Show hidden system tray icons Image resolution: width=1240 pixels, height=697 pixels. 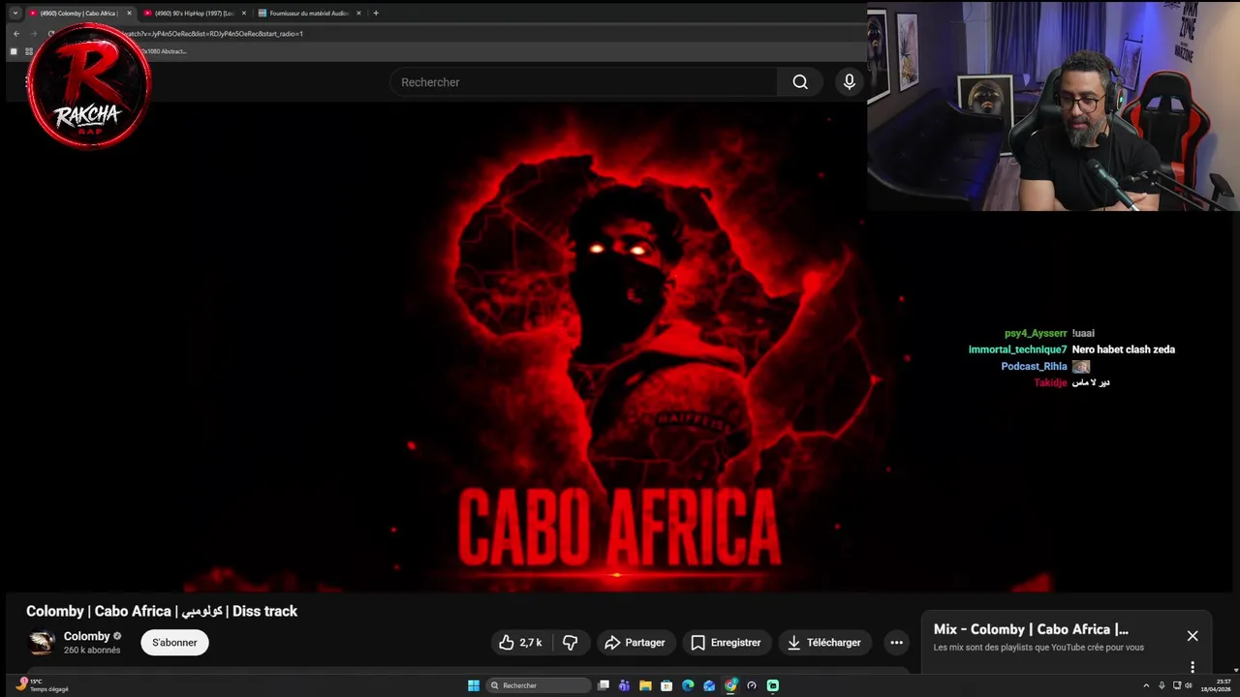click(x=1146, y=685)
